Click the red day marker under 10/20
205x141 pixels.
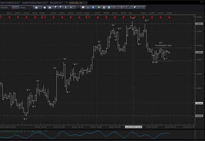(x=53, y=17)
